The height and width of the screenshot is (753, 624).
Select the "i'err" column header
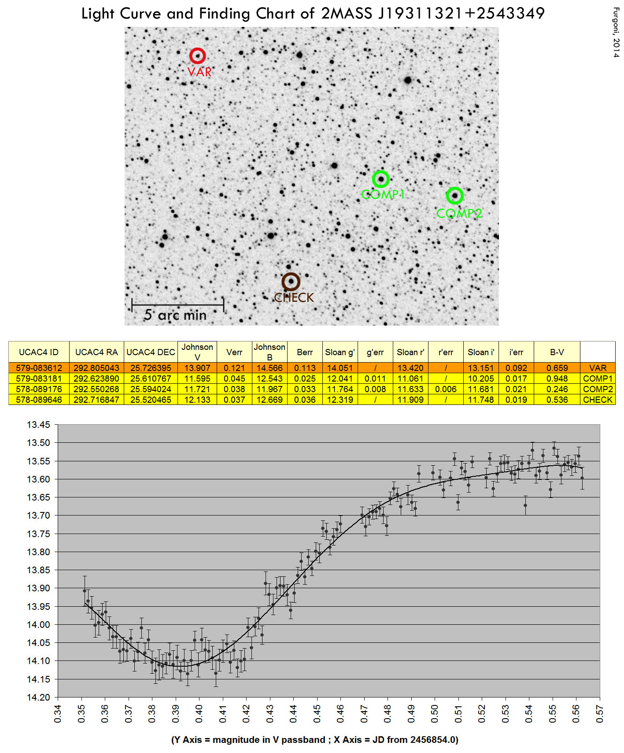[x=516, y=352]
